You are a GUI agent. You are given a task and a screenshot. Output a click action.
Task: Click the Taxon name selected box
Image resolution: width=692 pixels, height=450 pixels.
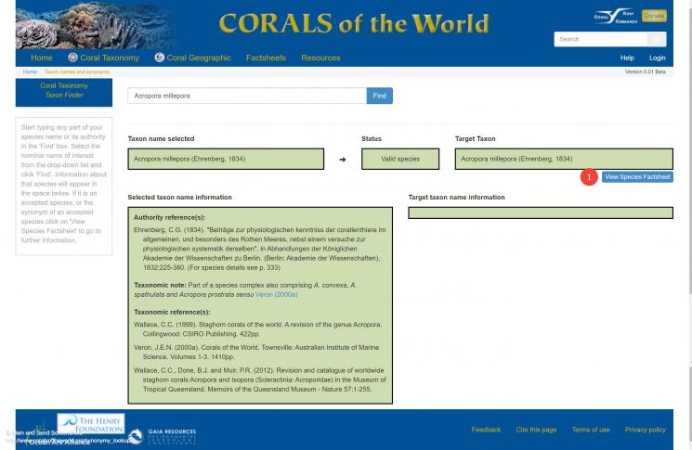(226, 159)
